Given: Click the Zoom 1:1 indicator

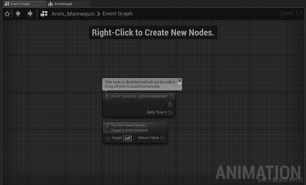Looking at the screenshot, I should pyautogui.click(x=291, y=13).
